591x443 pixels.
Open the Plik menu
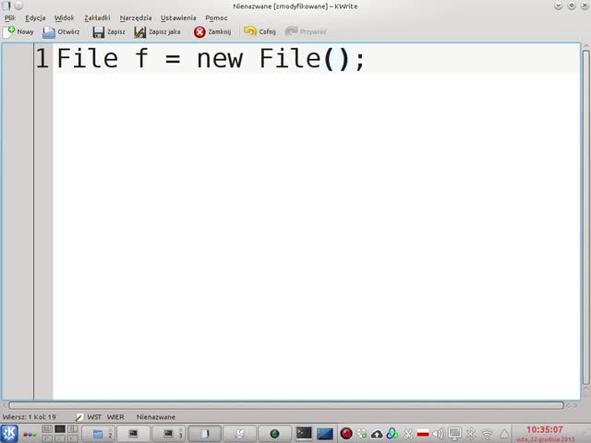click(x=10, y=18)
